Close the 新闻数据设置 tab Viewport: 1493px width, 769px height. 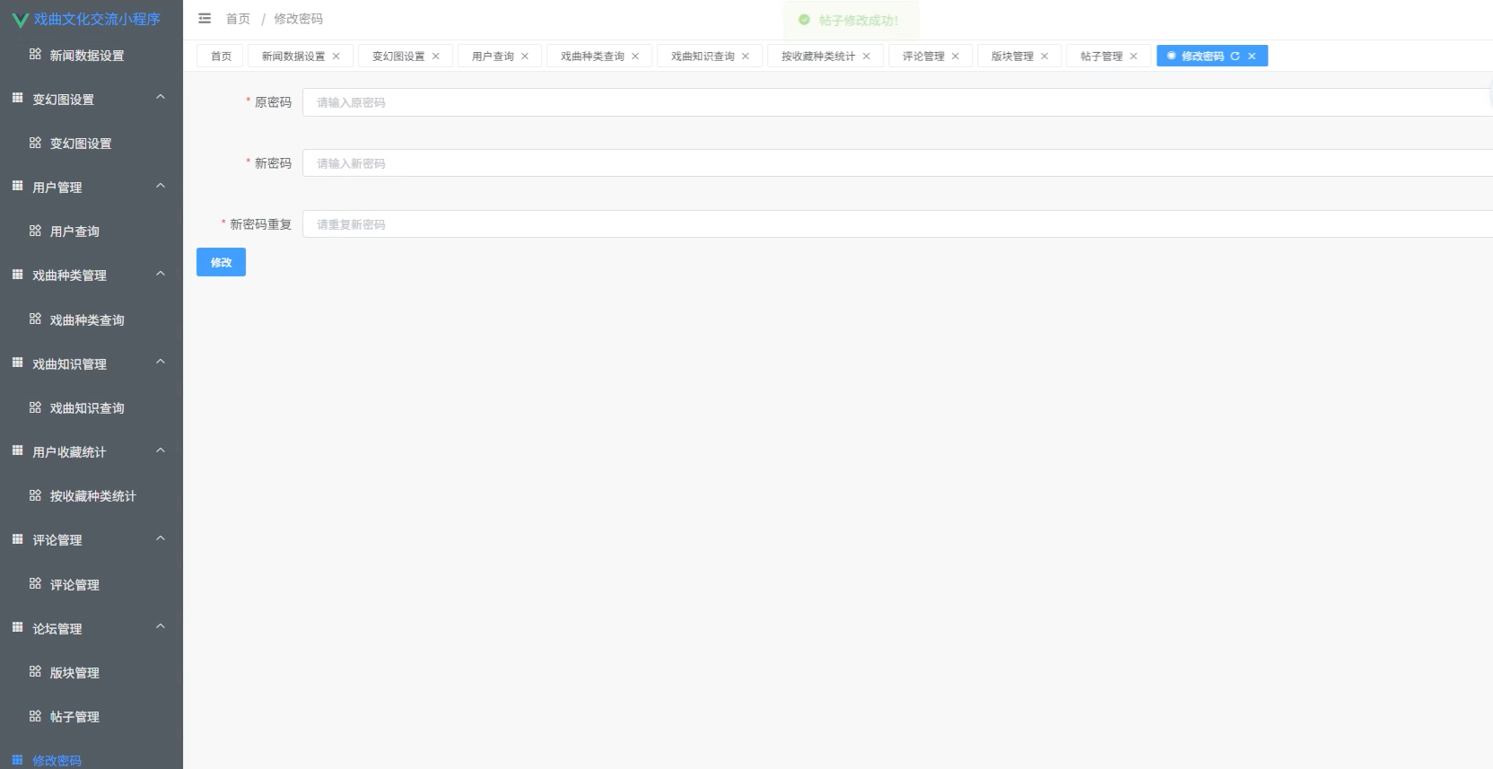[x=336, y=56]
